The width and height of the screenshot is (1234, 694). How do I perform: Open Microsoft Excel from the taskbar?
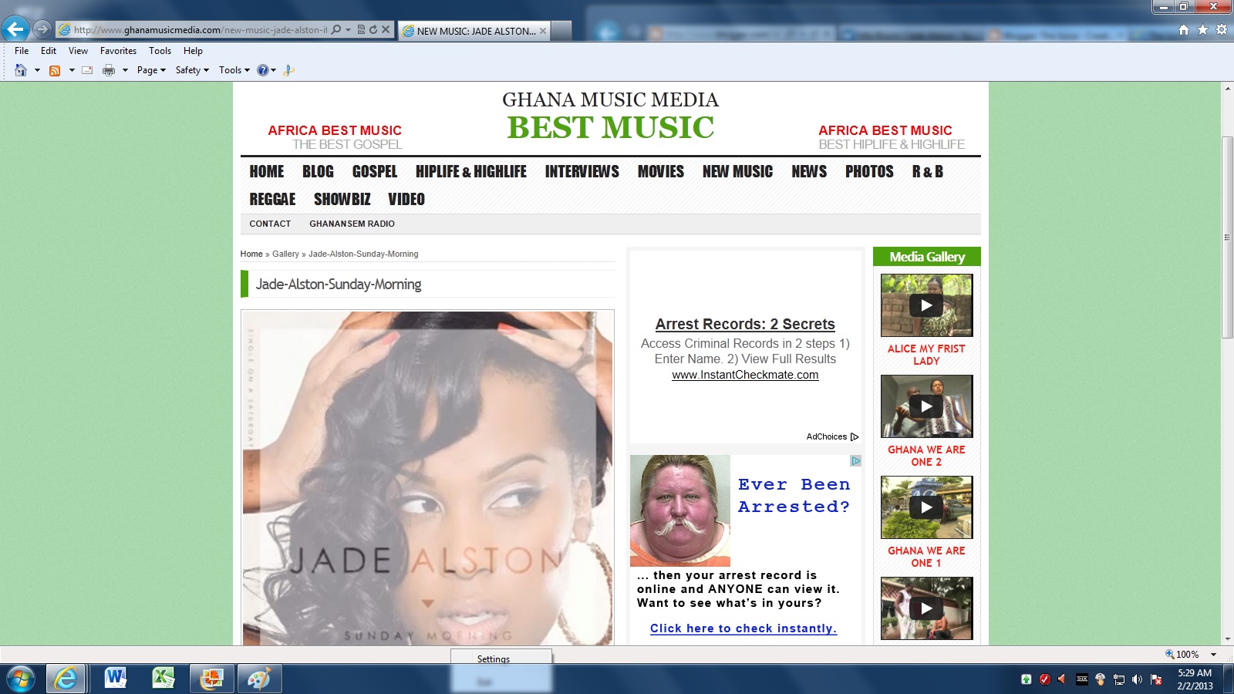pos(164,679)
